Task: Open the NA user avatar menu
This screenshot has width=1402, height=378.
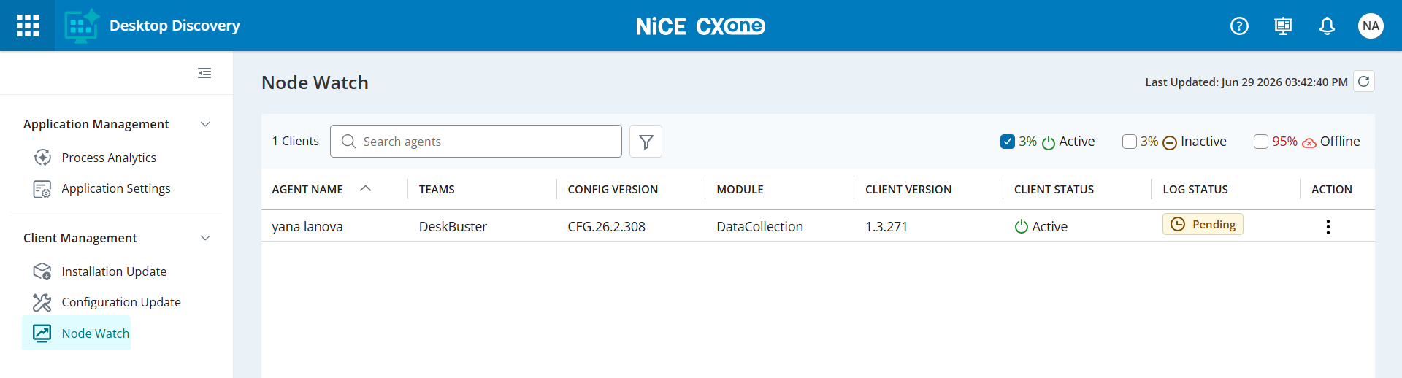Action: coord(1371,26)
